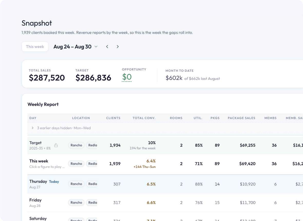
Task: Click the 15 pkgs value for Friday
Action: [x=217, y=203]
